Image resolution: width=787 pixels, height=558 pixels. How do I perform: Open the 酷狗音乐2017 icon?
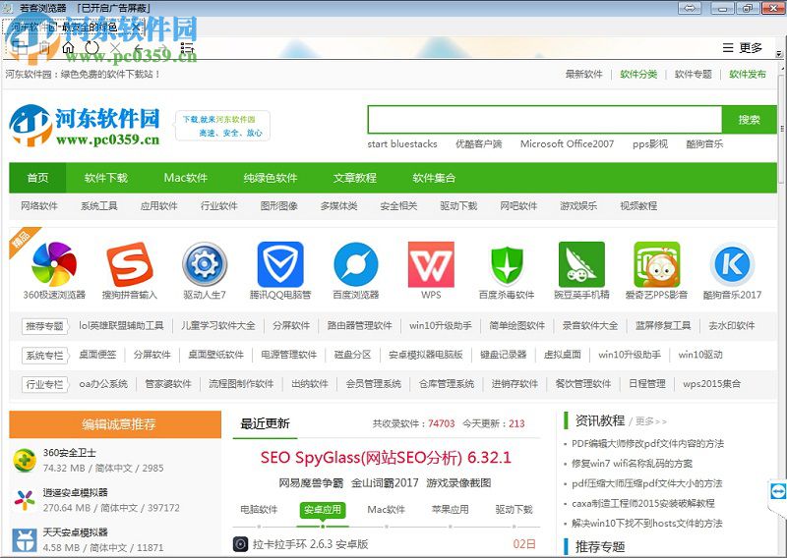732,264
